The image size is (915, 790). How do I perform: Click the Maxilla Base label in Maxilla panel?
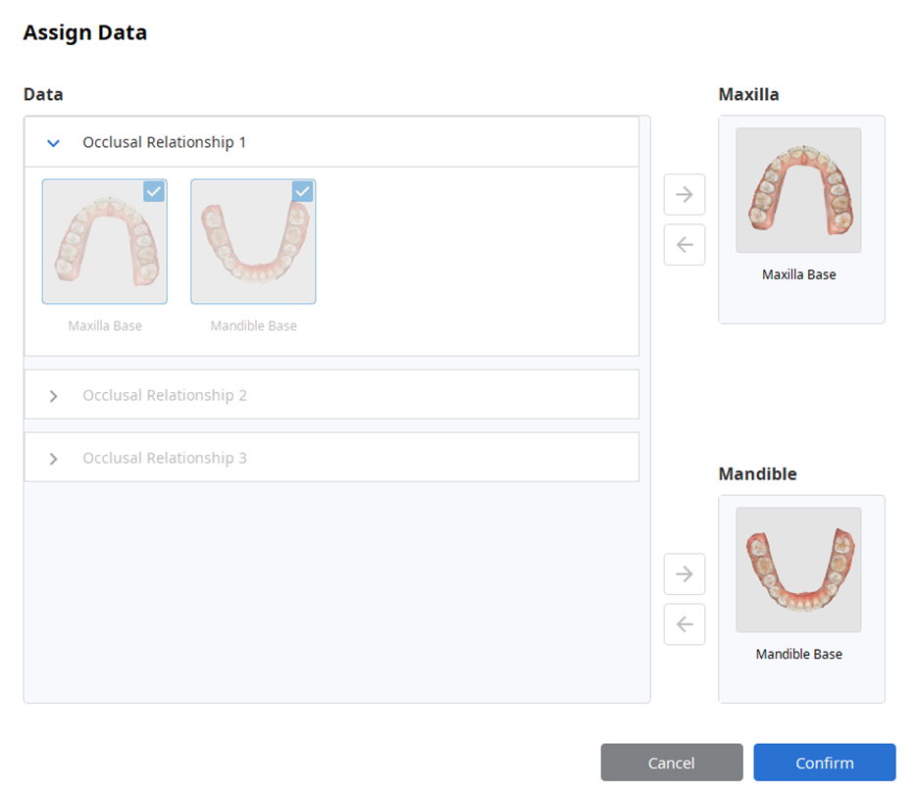click(799, 274)
